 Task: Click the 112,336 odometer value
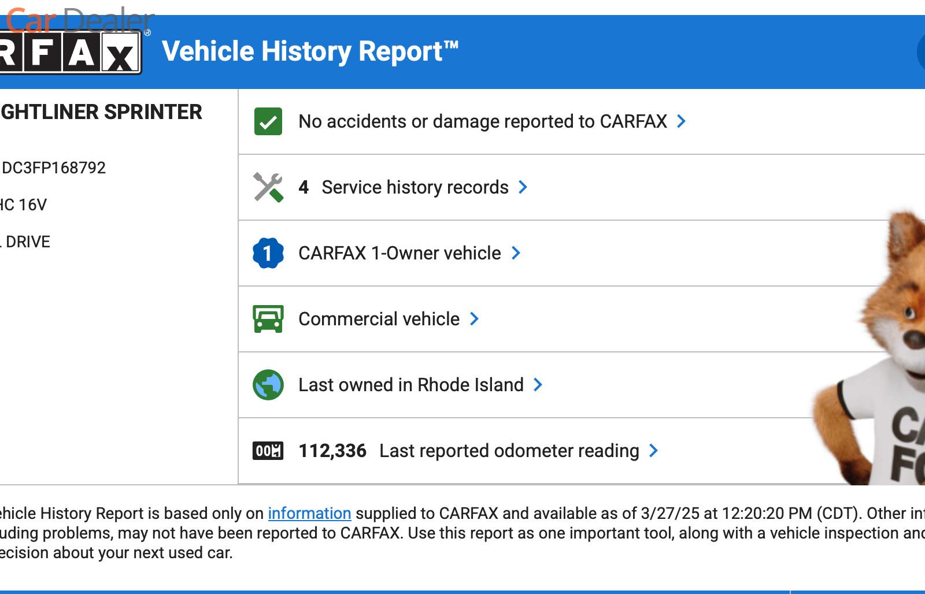point(332,451)
